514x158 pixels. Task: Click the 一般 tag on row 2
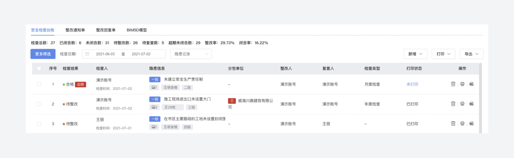point(155,99)
